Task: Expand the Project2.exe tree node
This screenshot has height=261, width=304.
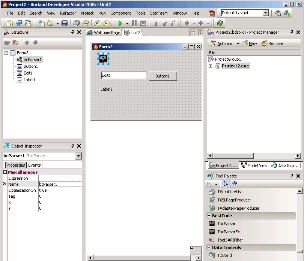Action: coord(211,66)
